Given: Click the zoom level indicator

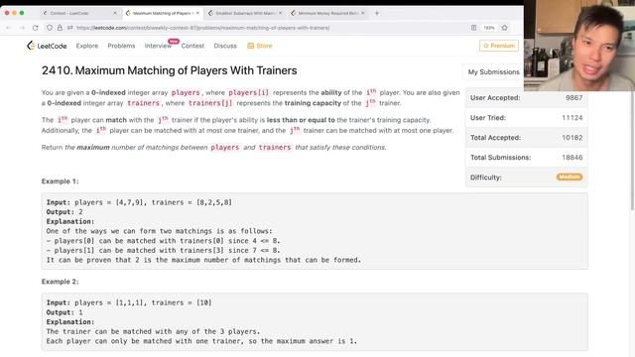Looking at the screenshot, I should [x=489, y=28].
